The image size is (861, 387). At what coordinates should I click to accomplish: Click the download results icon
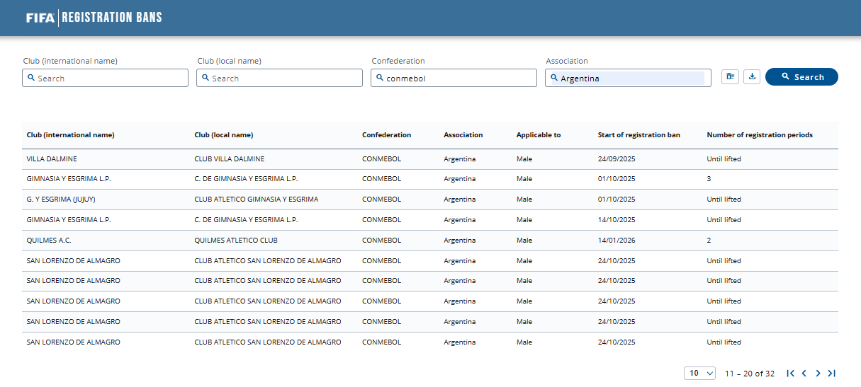(x=752, y=76)
